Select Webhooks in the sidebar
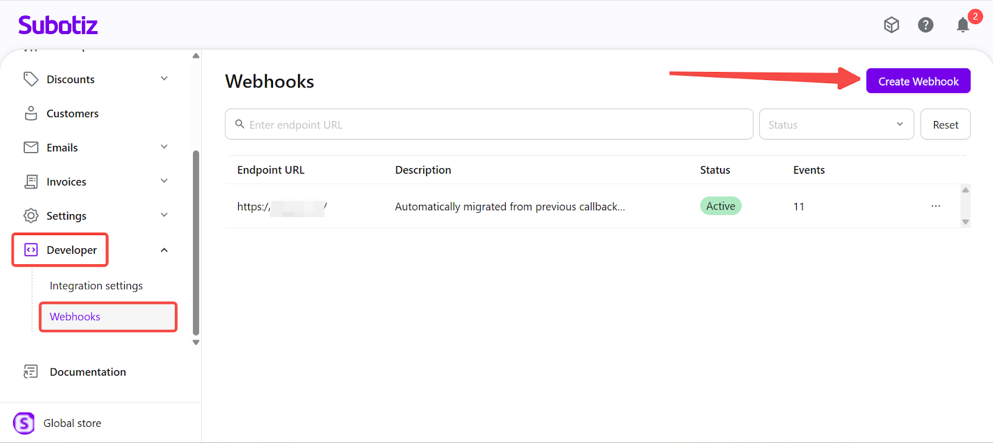Viewport: 993px width, 443px height. click(75, 317)
